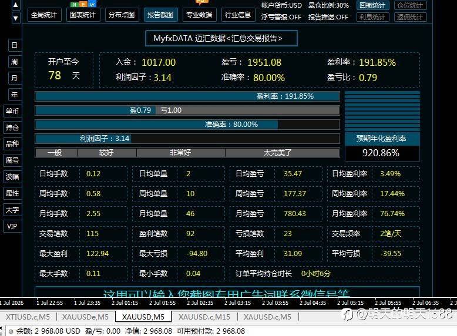The height and width of the screenshot is (336, 457).
Task: Click the advertising text input banner
Action: [227, 292]
